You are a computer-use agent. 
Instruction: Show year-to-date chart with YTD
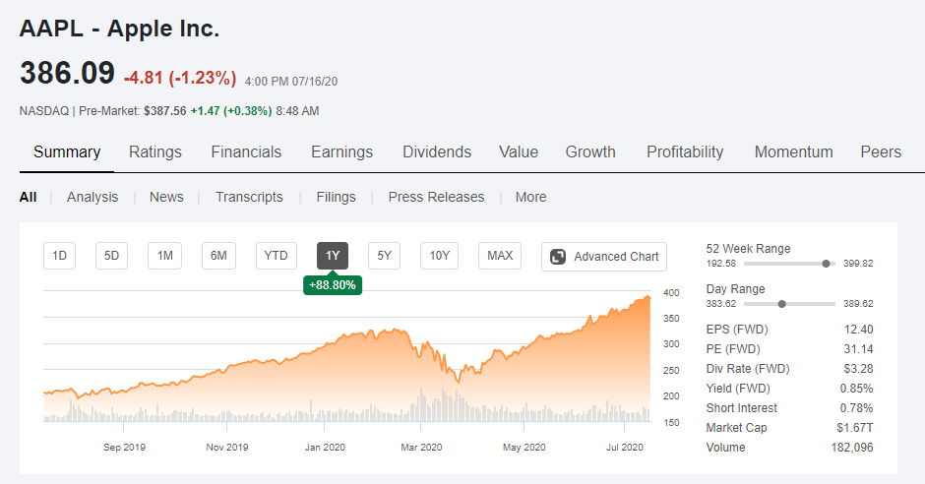(x=276, y=257)
